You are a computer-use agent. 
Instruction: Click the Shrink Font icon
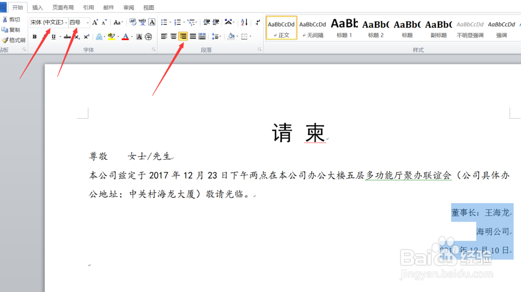(104, 22)
